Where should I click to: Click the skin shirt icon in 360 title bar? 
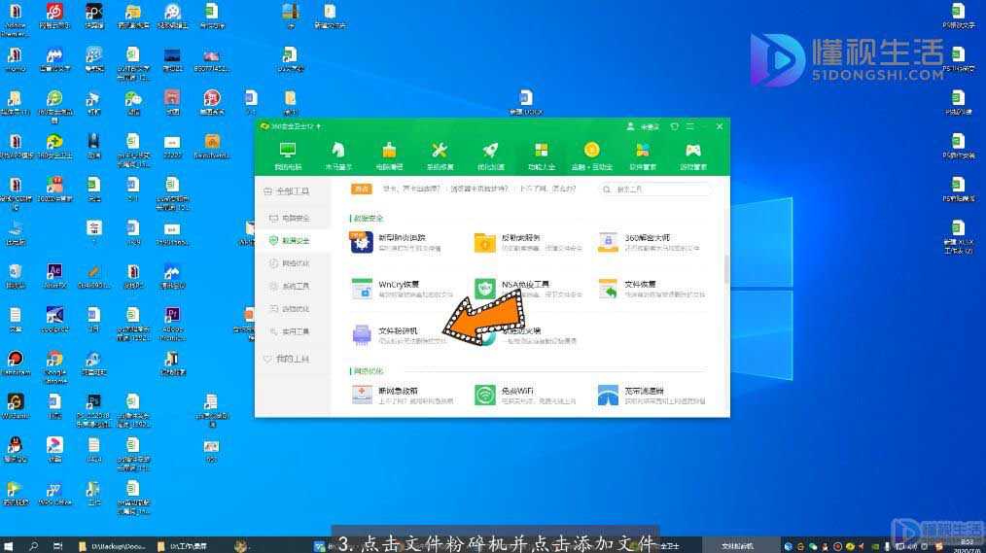(x=674, y=126)
